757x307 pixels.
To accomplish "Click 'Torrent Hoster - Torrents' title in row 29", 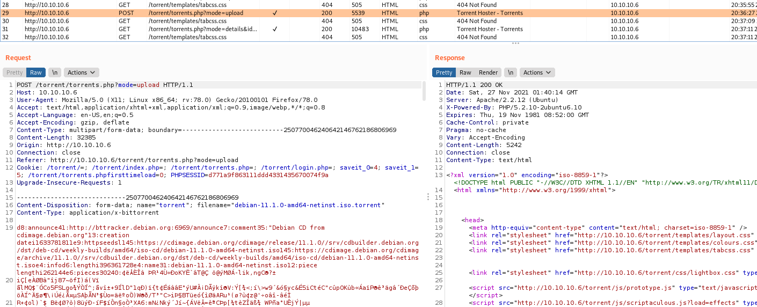I will click(x=490, y=13).
